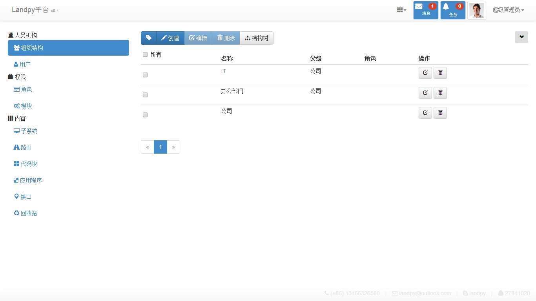This screenshot has height=301, width=536.
Task: Go to next page with » button
Action: [173, 147]
